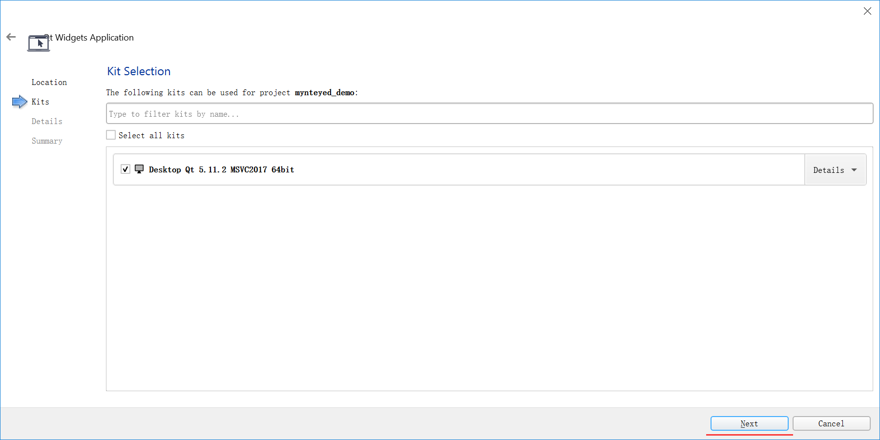Screen dimensions: 880x440
Task: Open the Location wizard step
Action: pyautogui.click(x=49, y=82)
